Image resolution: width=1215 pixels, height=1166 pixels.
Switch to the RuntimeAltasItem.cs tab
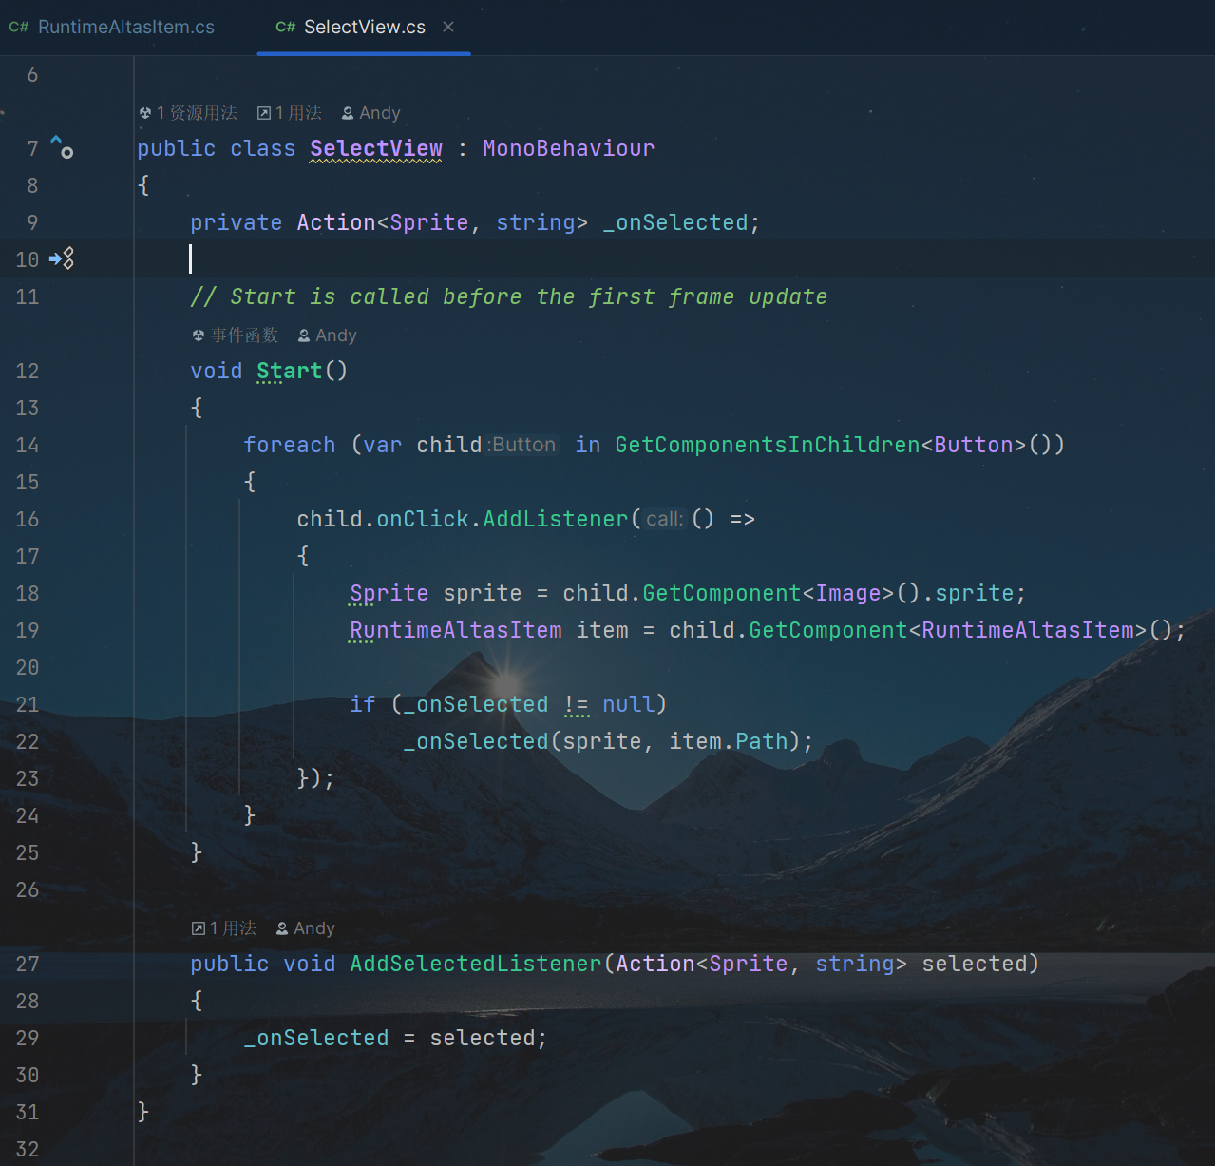click(125, 28)
